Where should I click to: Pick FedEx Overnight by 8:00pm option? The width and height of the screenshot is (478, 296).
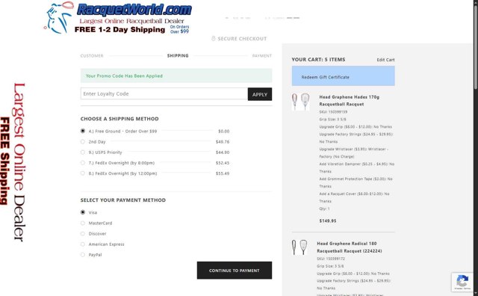83,163
